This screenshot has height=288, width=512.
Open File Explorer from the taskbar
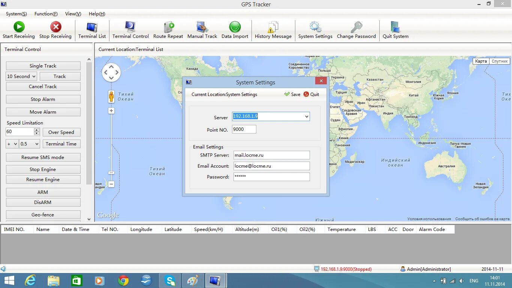click(53, 280)
